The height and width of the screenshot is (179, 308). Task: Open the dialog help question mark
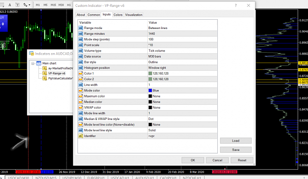point(236,5)
